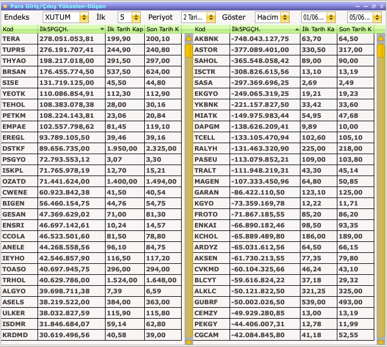Image resolution: width=387 pixels, height=347 pixels.
Task: Select the CCOLA stock code
Action: (x=14, y=236)
